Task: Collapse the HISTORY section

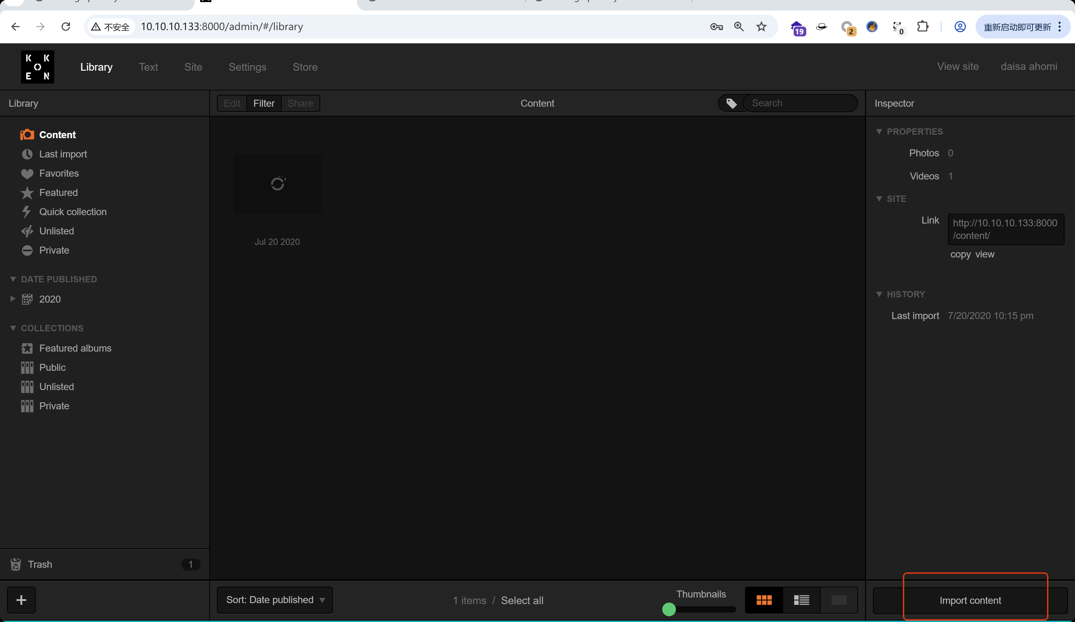Action: click(879, 294)
